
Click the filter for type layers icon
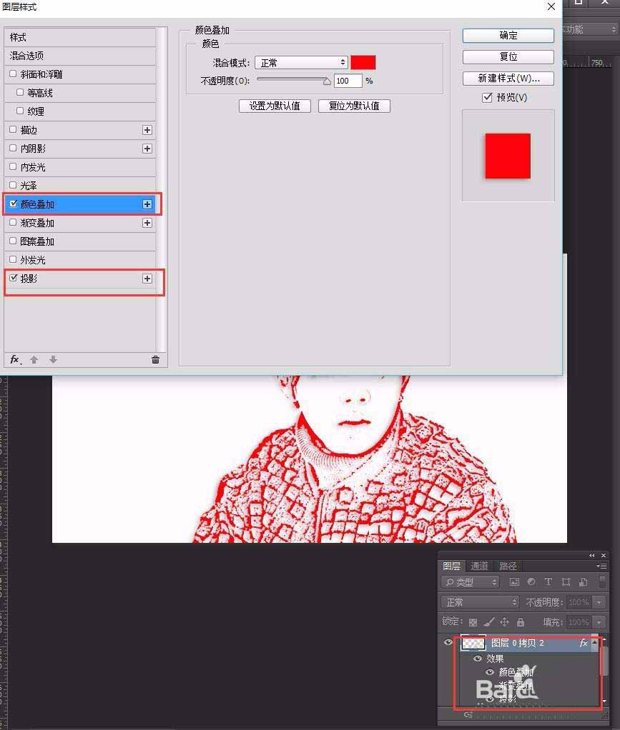pos(548,582)
